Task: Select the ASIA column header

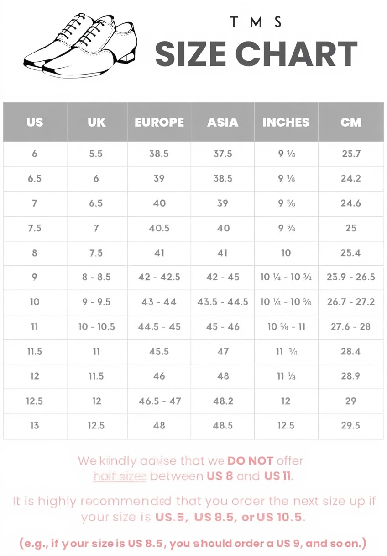Action: (223, 122)
